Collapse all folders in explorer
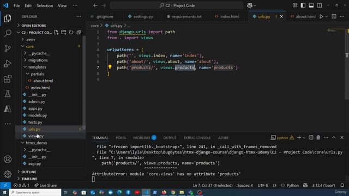This screenshot has width=349, height=196. tap(79, 33)
